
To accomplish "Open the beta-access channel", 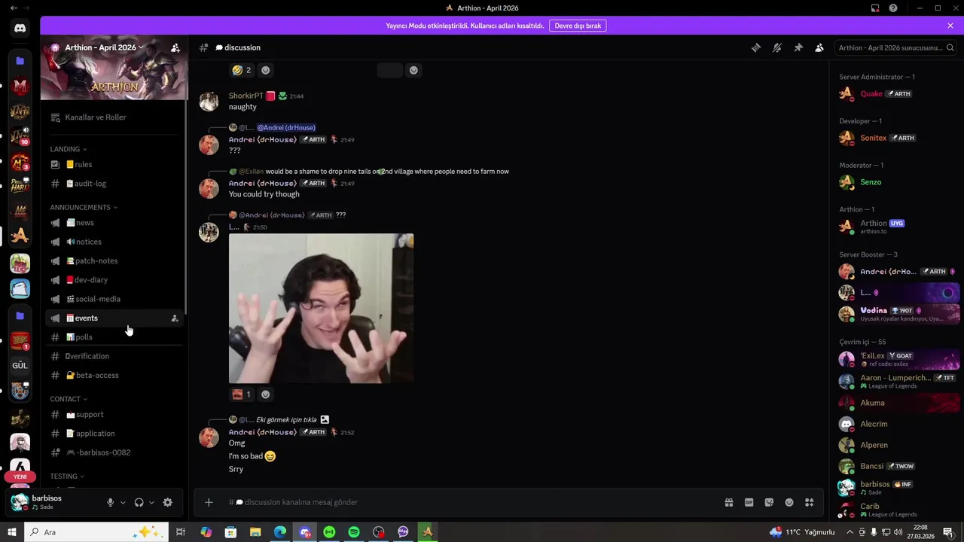I will 114,375.
